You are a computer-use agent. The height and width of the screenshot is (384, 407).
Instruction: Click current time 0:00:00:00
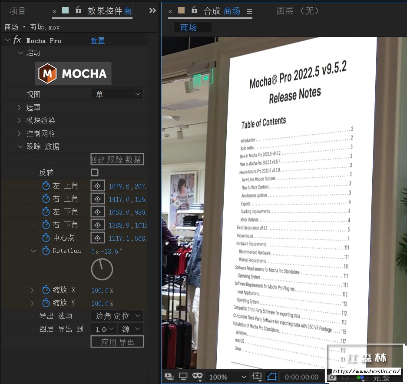click(301, 377)
